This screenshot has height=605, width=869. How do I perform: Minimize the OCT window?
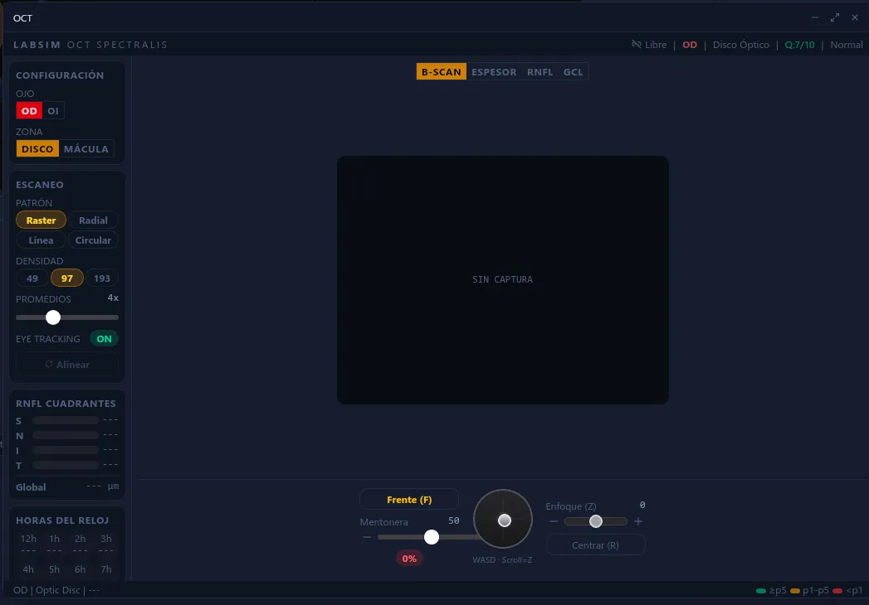(x=815, y=17)
